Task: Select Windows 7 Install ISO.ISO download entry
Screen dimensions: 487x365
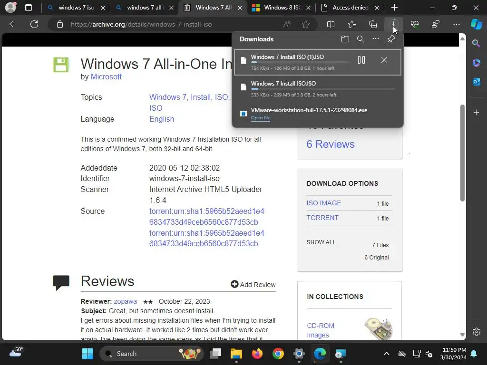Action: point(317,89)
